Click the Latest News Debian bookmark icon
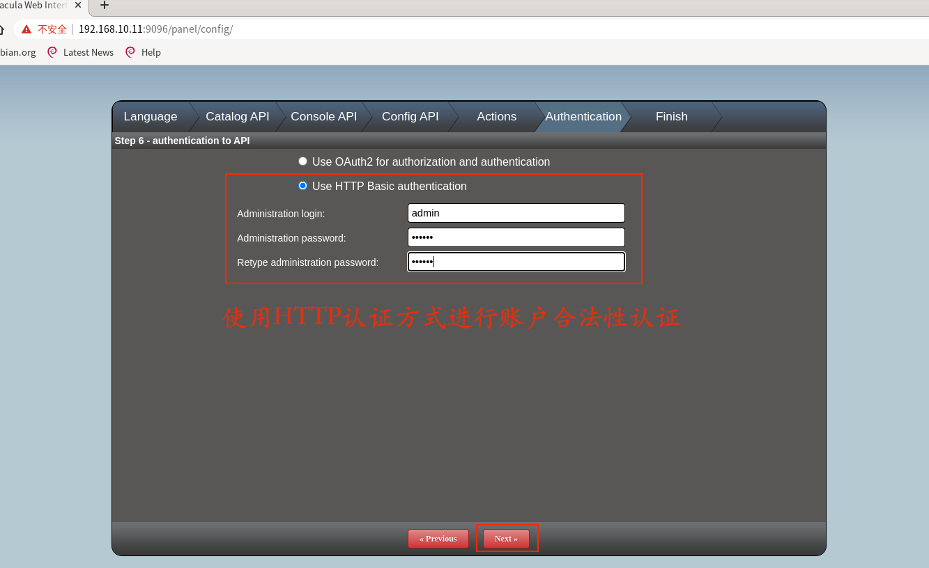The height and width of the screenshot is (568, 929). pyautogui.click(x=52, y=52)
